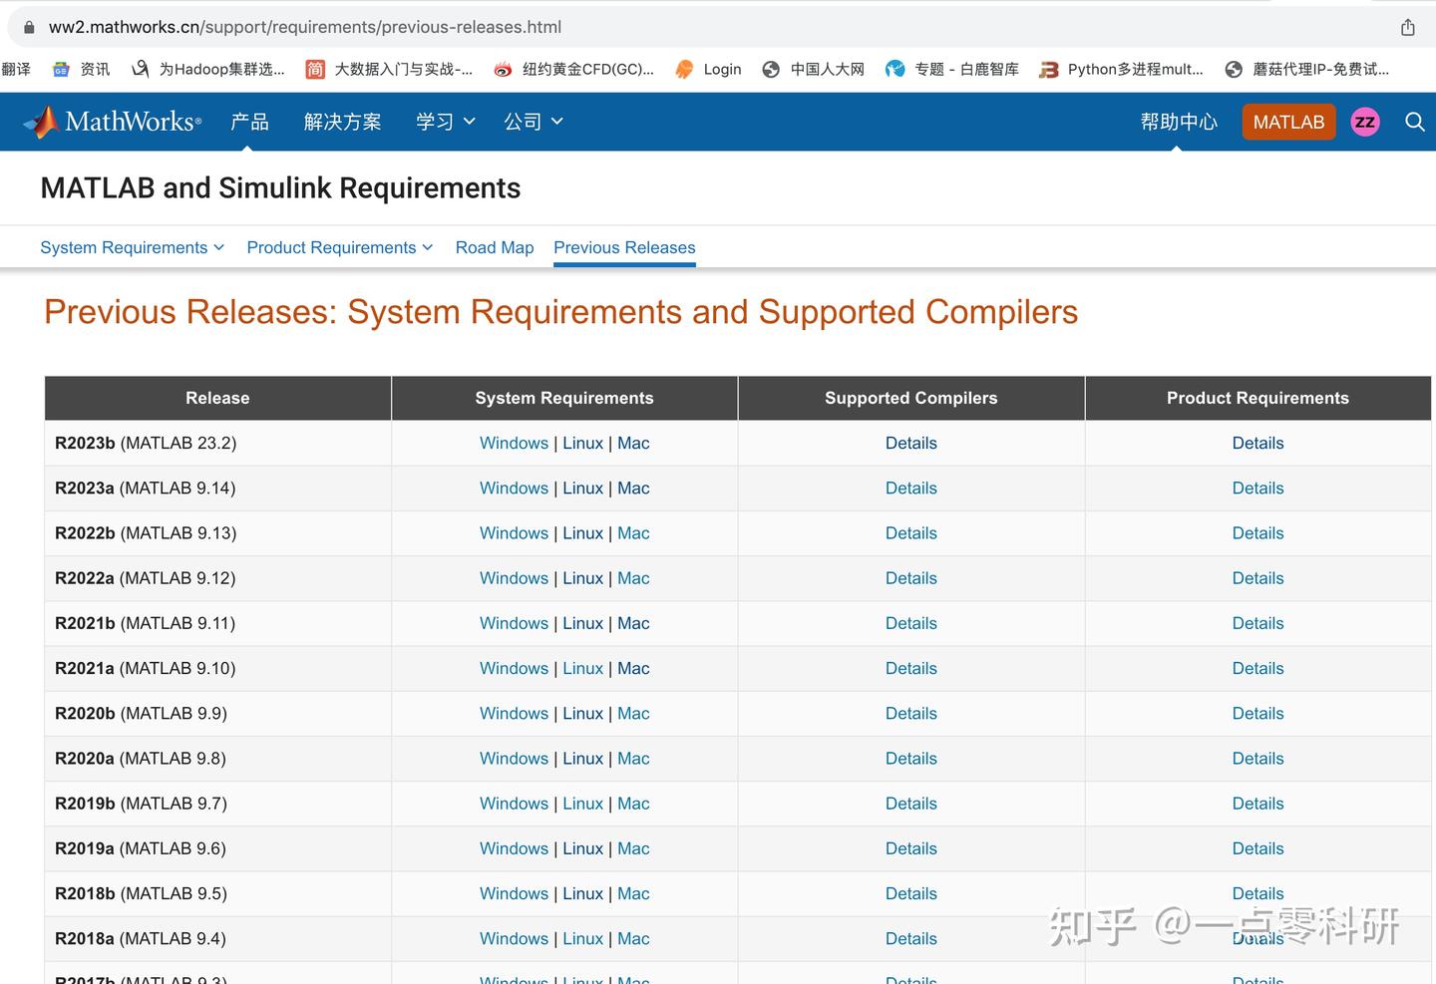Expand the 学习 navigation dropdown
This screenshot has width=1436, height=984.
(445, 122)
